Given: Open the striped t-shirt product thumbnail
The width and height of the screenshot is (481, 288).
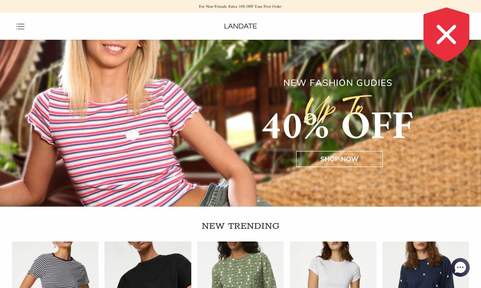Looking at the screenshot, I should [55, 265].
